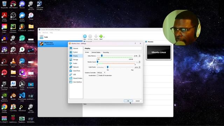
Task: Open Serial Ports settings category
Action: point(76,71)
